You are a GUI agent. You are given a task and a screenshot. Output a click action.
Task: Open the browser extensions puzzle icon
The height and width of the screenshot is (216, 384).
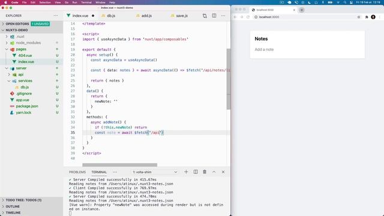click(367, 17)
